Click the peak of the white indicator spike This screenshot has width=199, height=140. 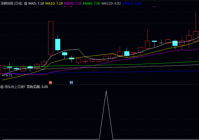[106, 91]
